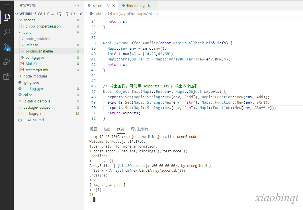303x210 pixels.
Task: Open the 调试控制台 panel tab
Action: coord(139,129)
